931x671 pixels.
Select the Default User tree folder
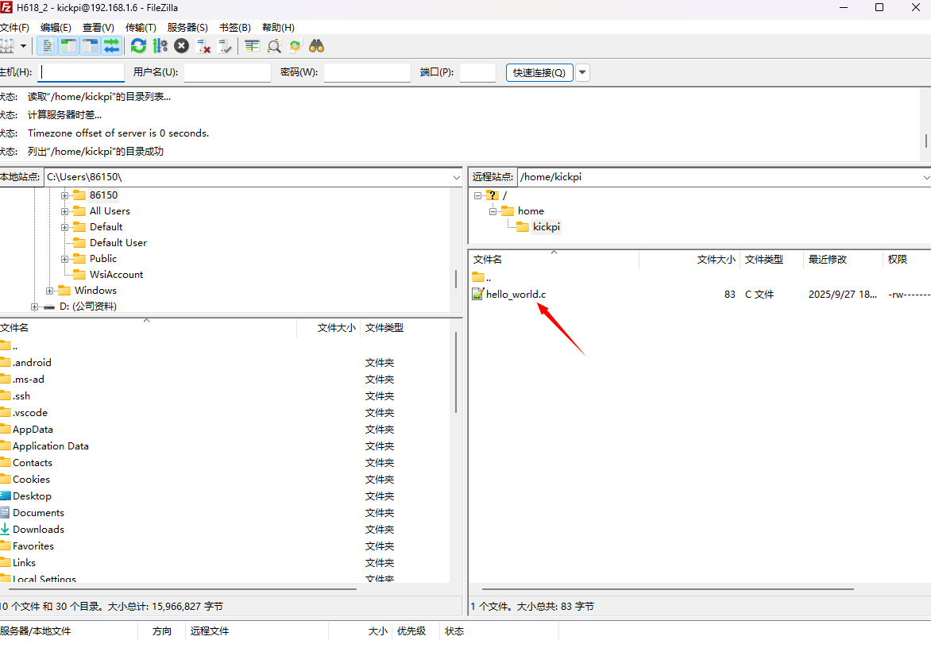[118, 243]
